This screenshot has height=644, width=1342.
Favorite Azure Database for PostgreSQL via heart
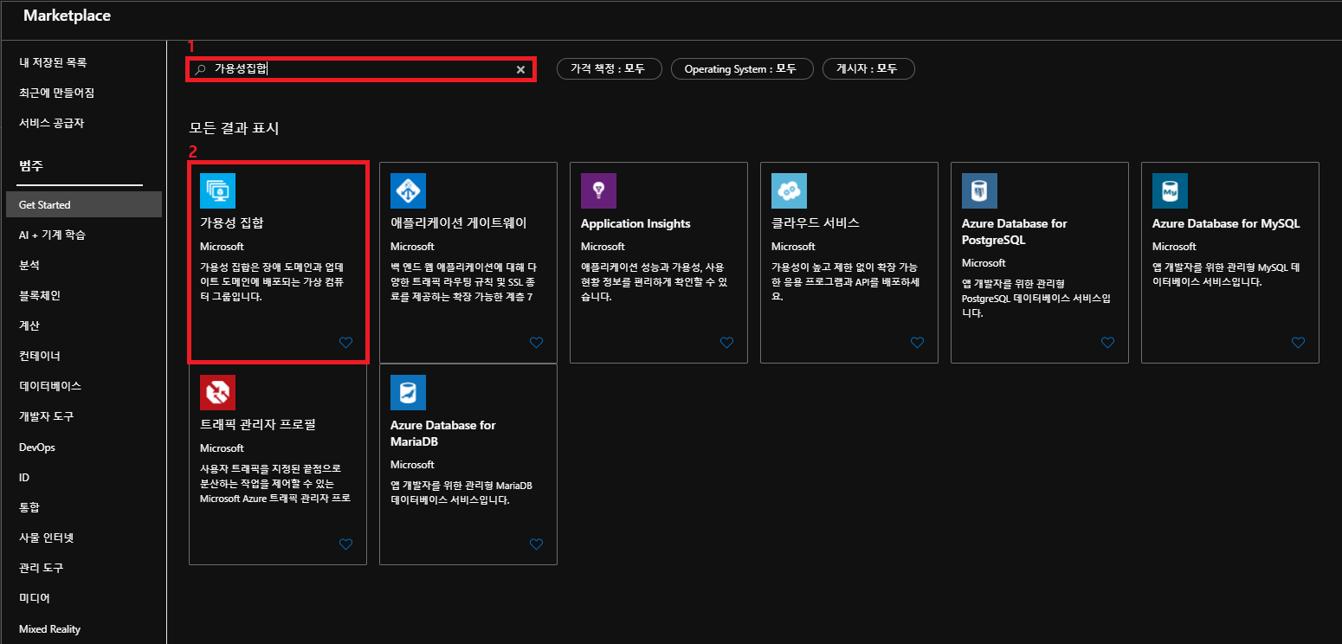pyautogui.click(x=1107, y=343)
